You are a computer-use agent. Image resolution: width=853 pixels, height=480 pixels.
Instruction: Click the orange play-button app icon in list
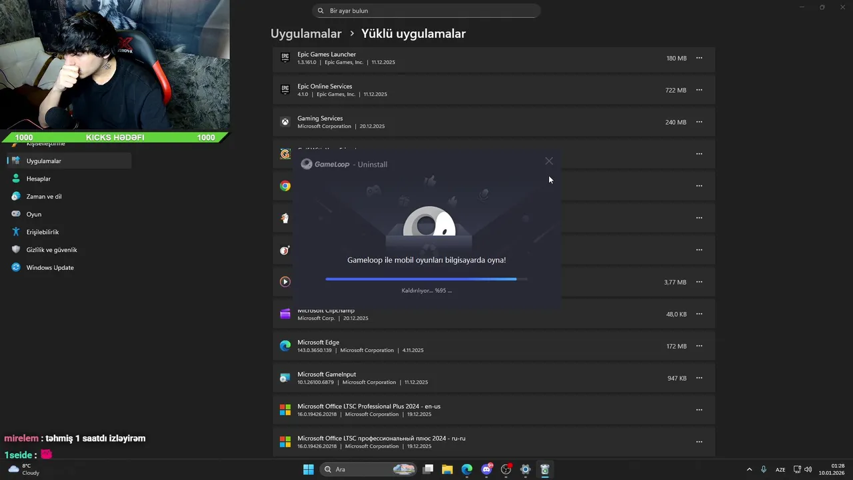[285, 282]
